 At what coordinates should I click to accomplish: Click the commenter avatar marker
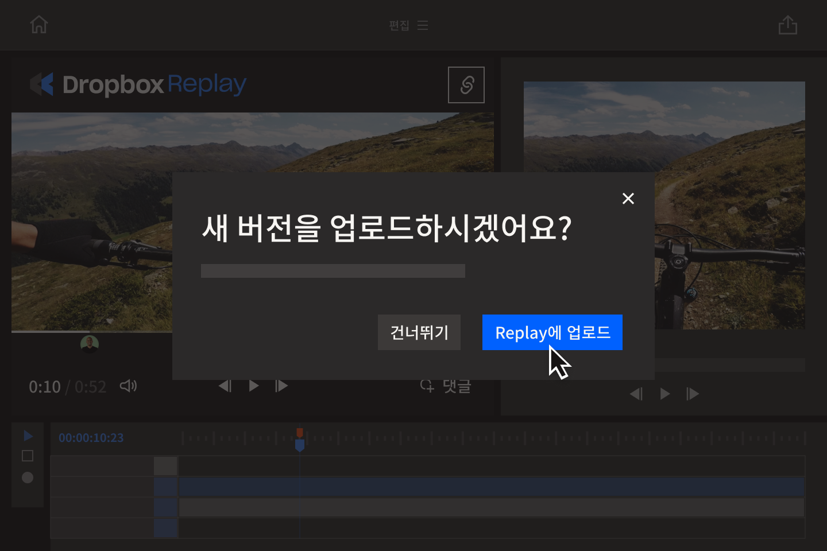pyautogui.click(x=90, y=344)
